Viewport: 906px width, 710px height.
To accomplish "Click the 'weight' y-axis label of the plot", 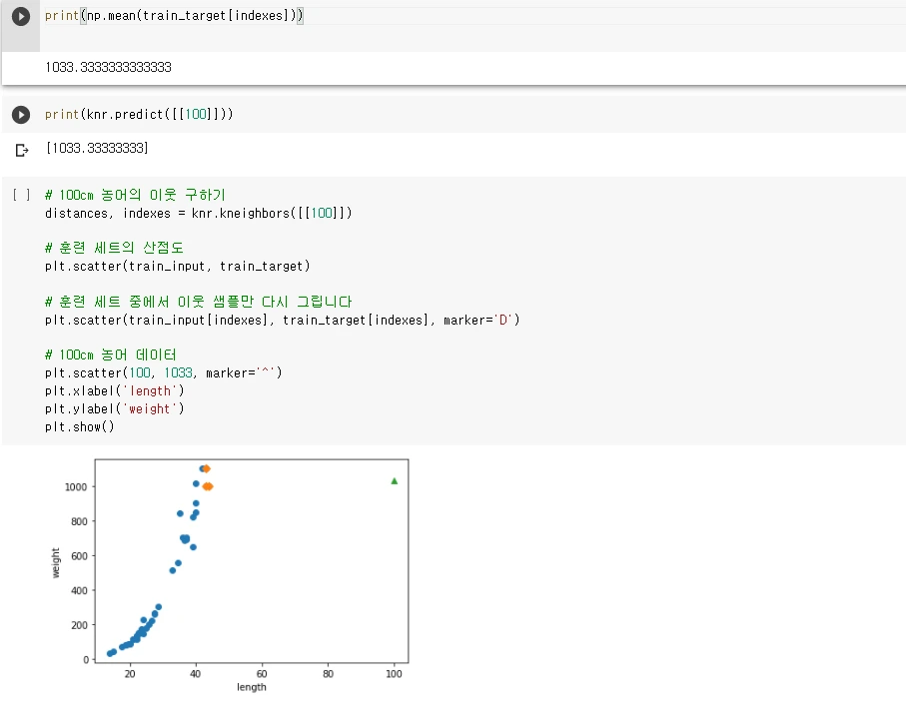I will 56,563.
